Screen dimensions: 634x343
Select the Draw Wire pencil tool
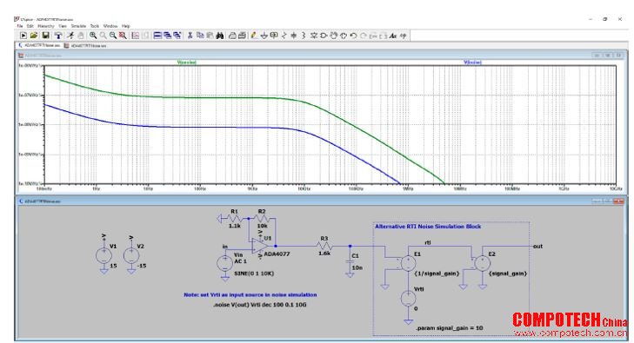(x=253, y=36)
